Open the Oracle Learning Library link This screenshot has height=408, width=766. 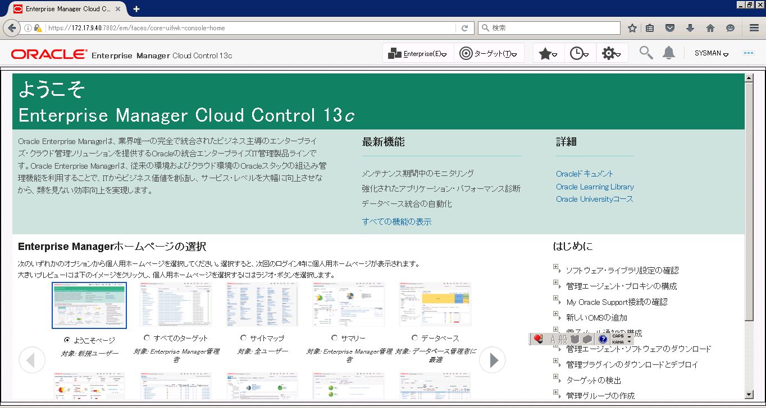(x=595, y=187)
